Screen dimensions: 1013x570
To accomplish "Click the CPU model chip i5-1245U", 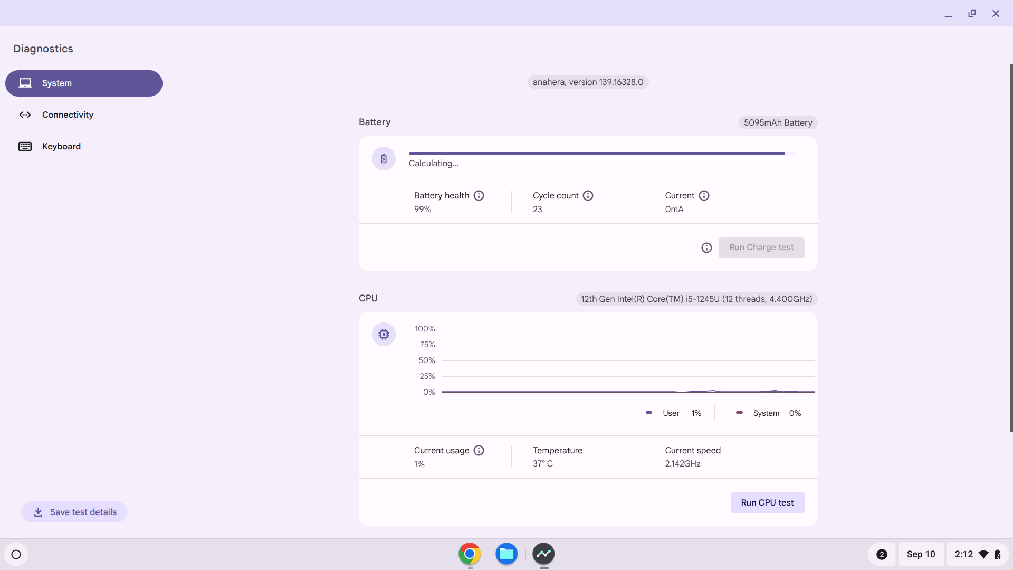I will (696, 299).
